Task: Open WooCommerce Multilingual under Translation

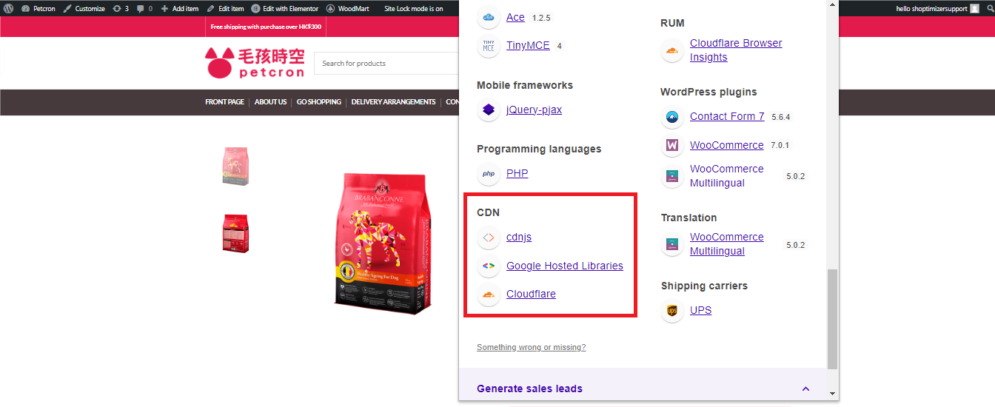Action: (x=726, y=244)
